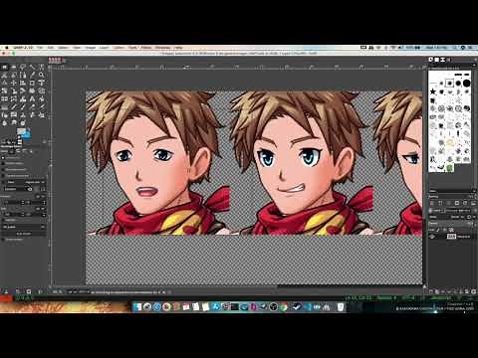The height and width of the screenshot is (358, 478).
Task: Open the View menu
Action: click(x=77, y=48)
